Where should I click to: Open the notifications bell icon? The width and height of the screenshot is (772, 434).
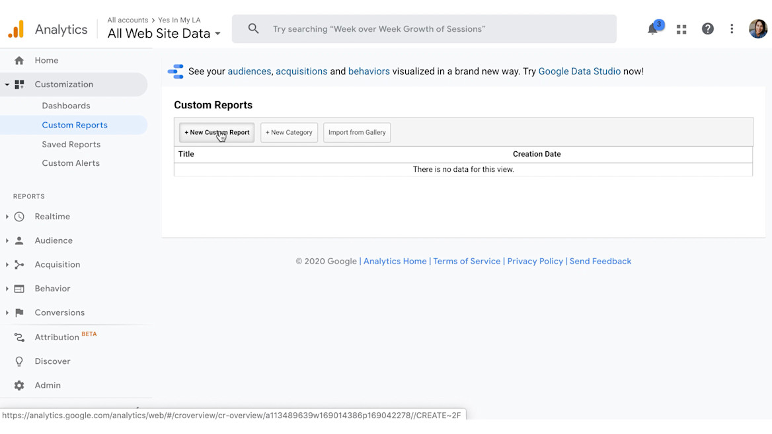coord(652,29)
